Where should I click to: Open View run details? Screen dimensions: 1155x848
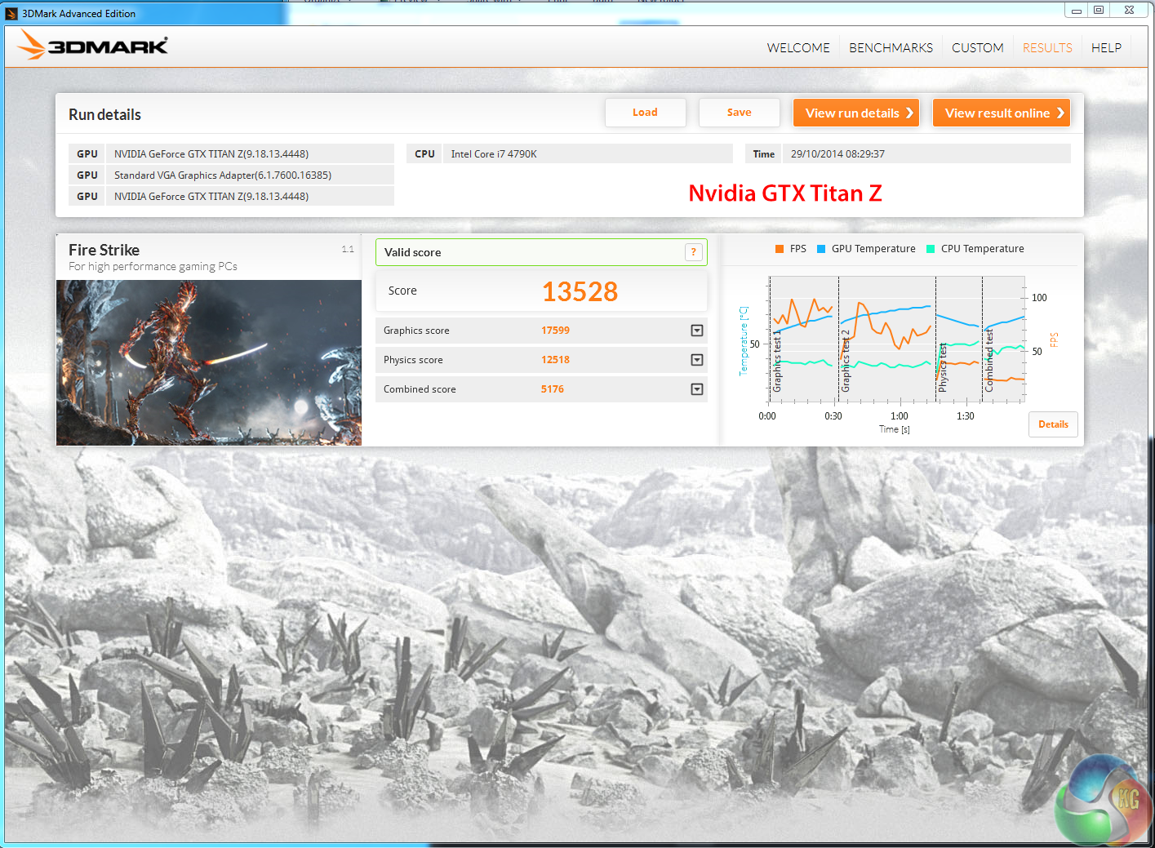[856, 113]
